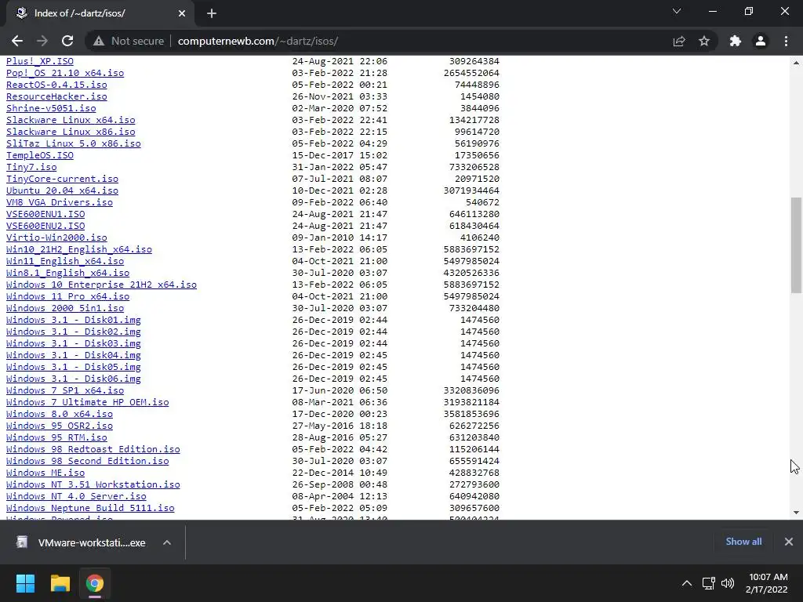
Task: Open Windows 2000 5in1.iso link
Action: click(65, 308)
